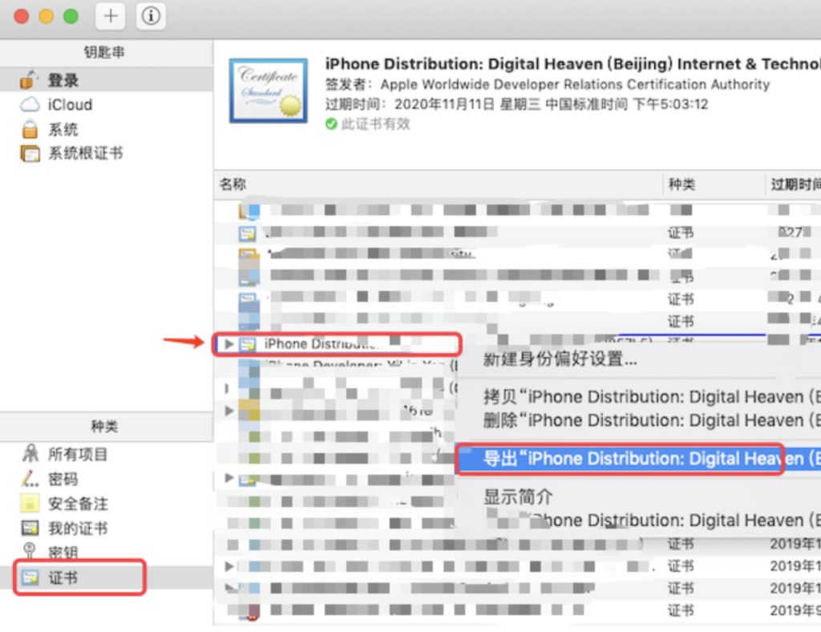
Task: Click the cloud icon beside iCloud
Action: pos(30,105)
